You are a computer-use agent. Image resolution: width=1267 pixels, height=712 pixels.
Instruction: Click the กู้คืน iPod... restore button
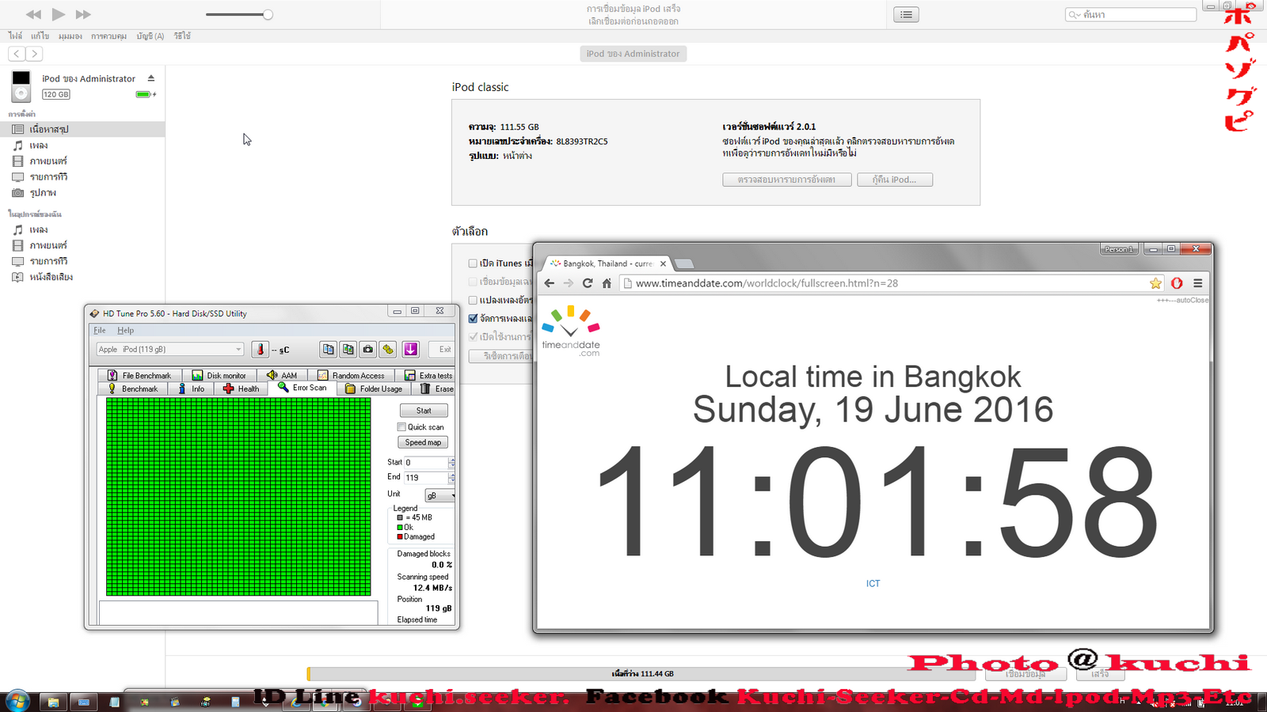(x=895, y=180)
